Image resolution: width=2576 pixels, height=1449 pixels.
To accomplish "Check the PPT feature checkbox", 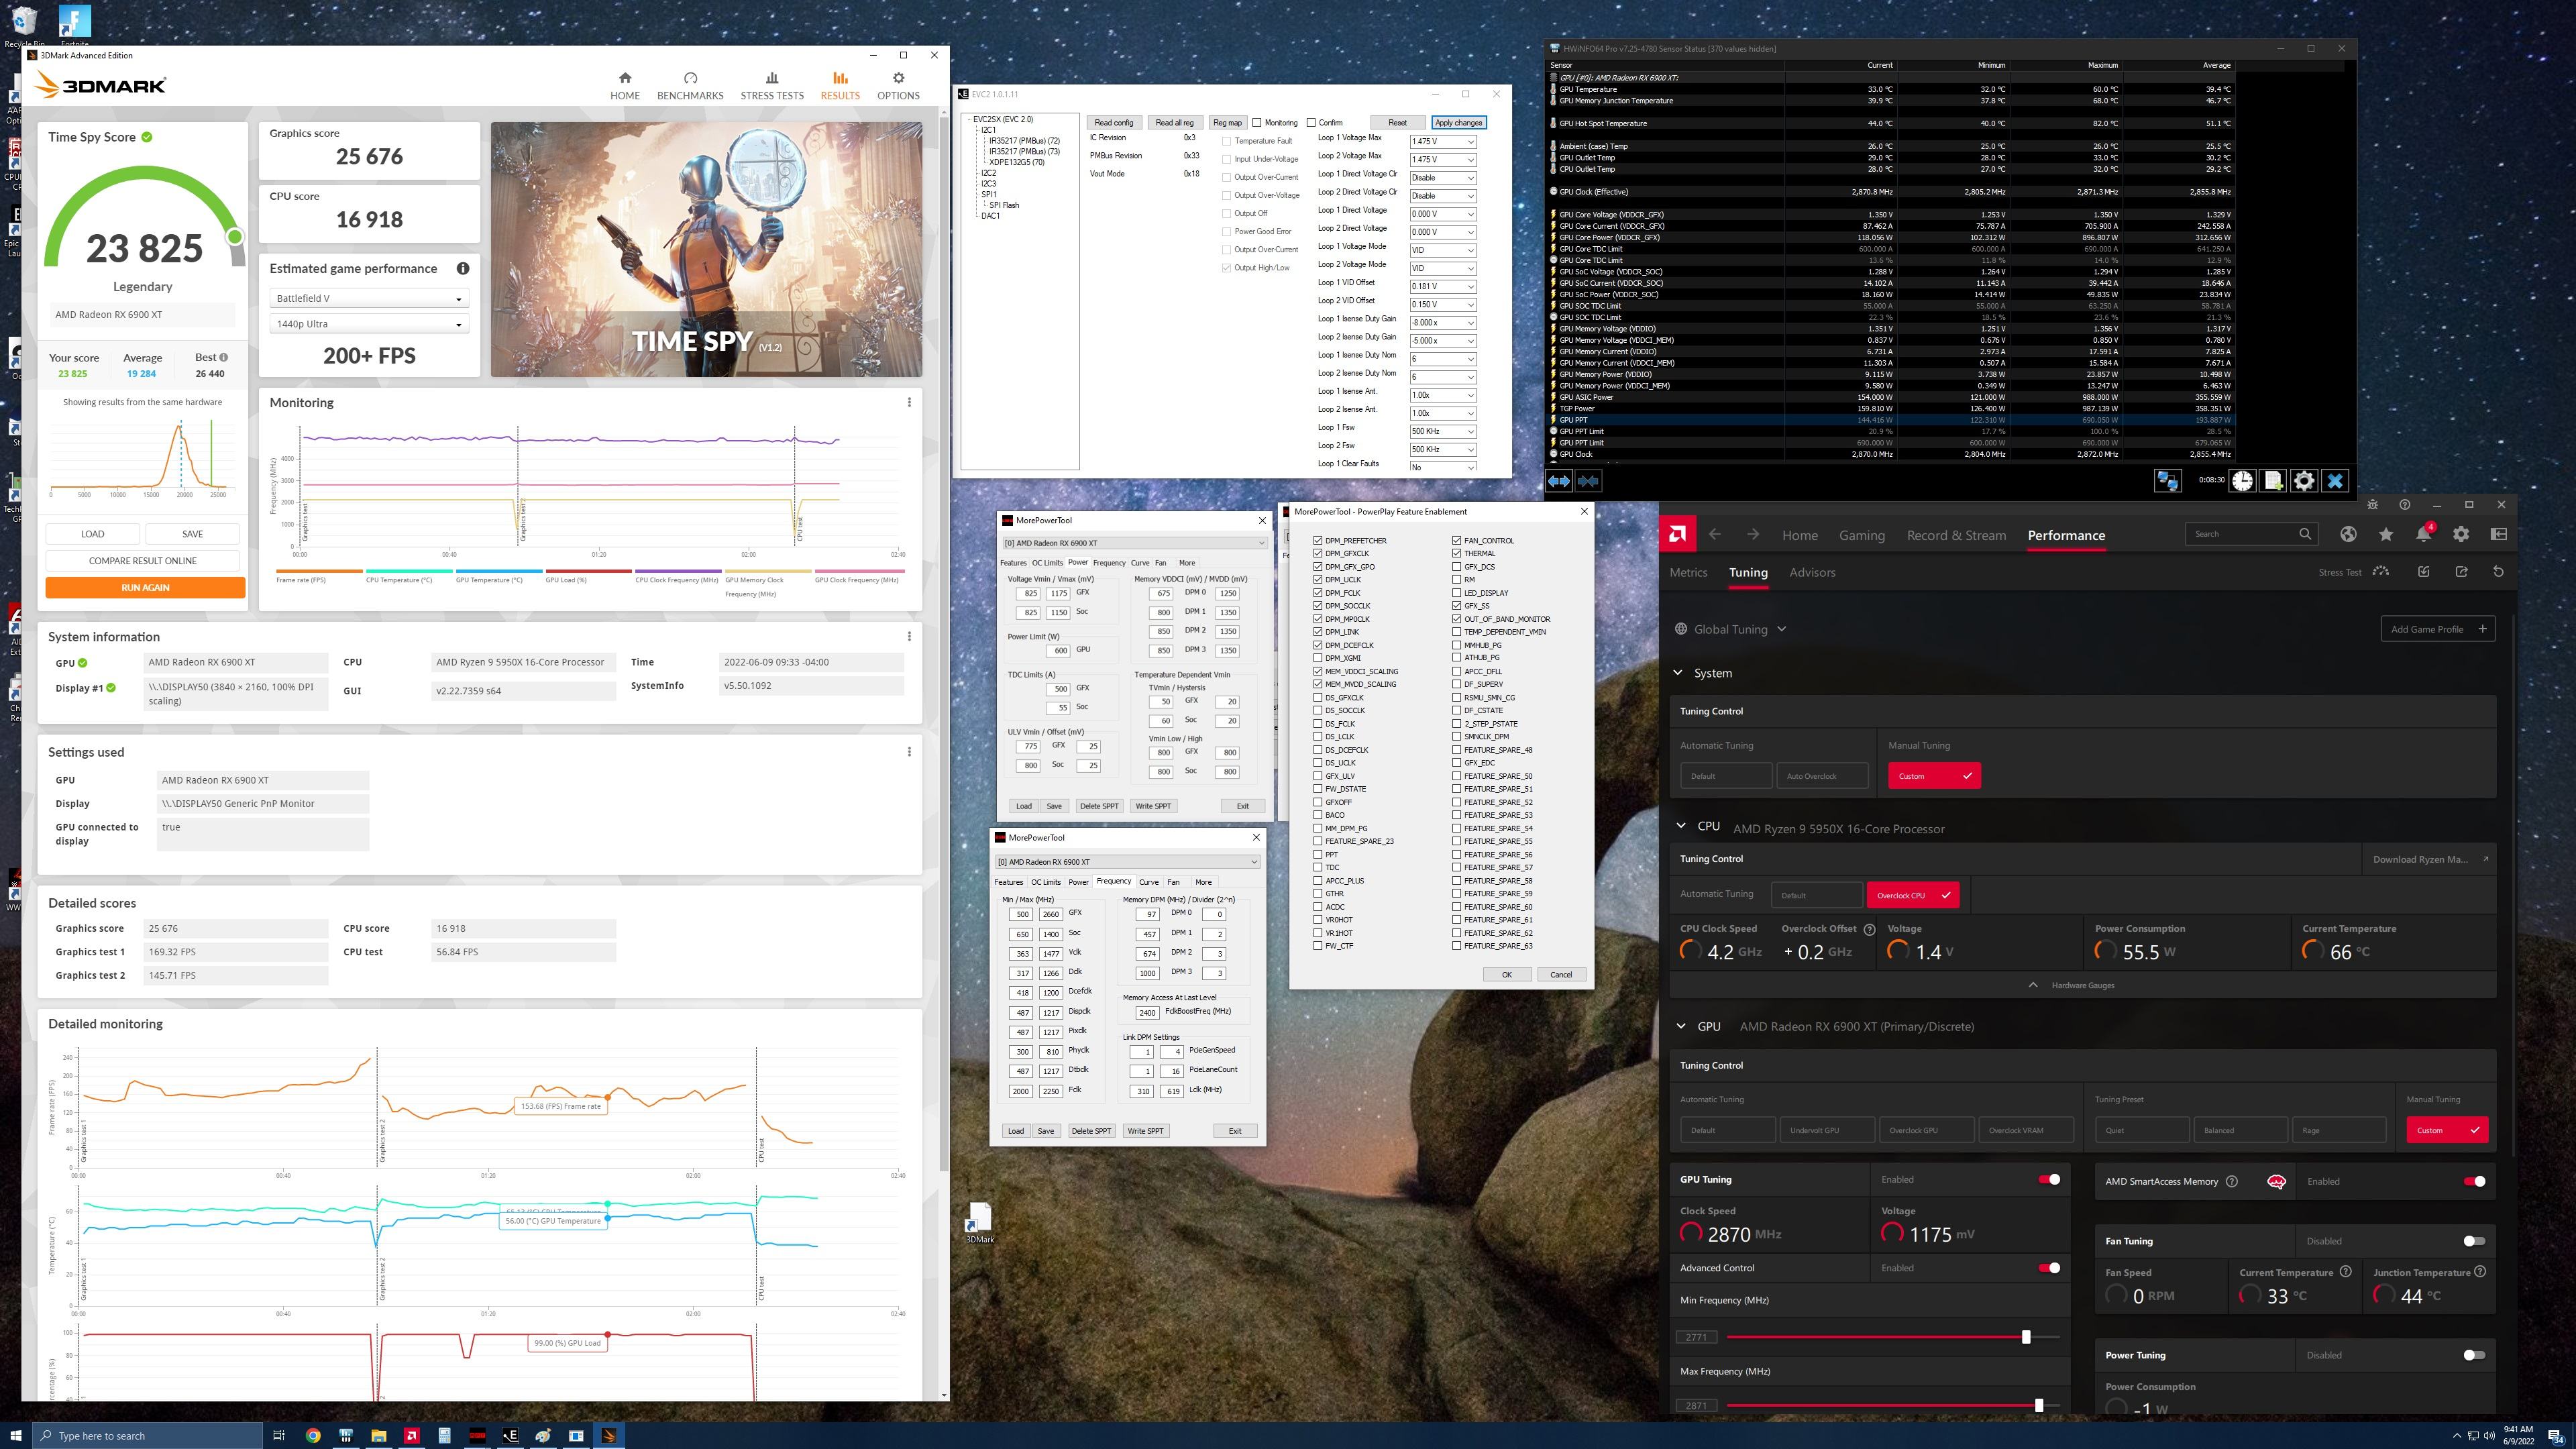I will coord(1318,855).
